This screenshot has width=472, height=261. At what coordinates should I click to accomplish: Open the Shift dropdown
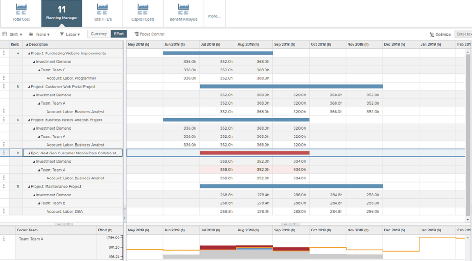[13, 34]
